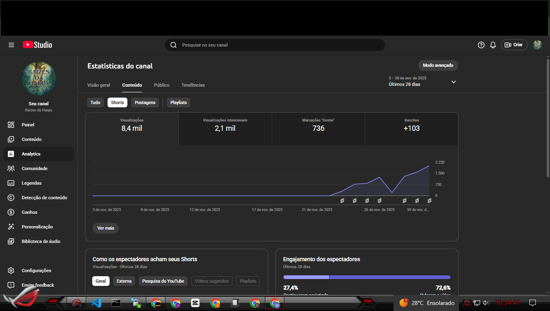Open the hamburger navigation menu
Viewport: 550px width, 311px height.
[11, 45]
